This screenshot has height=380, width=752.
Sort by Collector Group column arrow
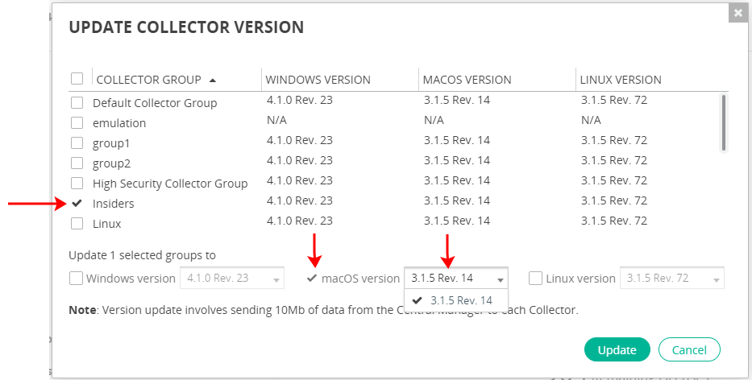click(213, 80)
